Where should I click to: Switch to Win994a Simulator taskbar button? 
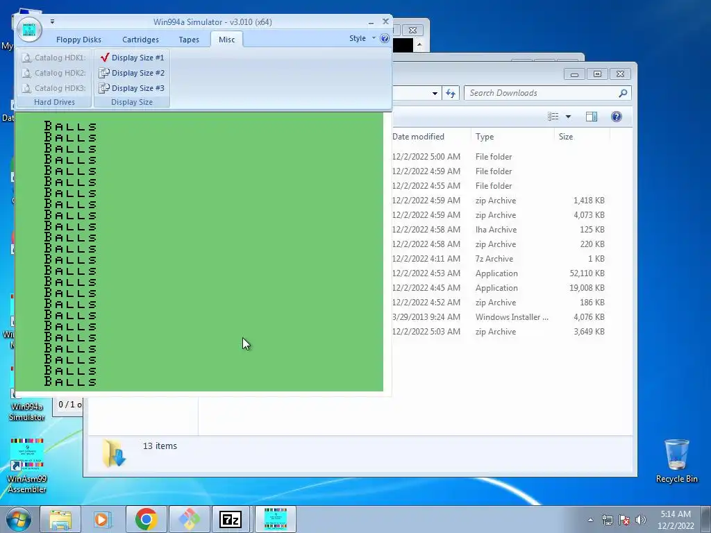[275, 519]
